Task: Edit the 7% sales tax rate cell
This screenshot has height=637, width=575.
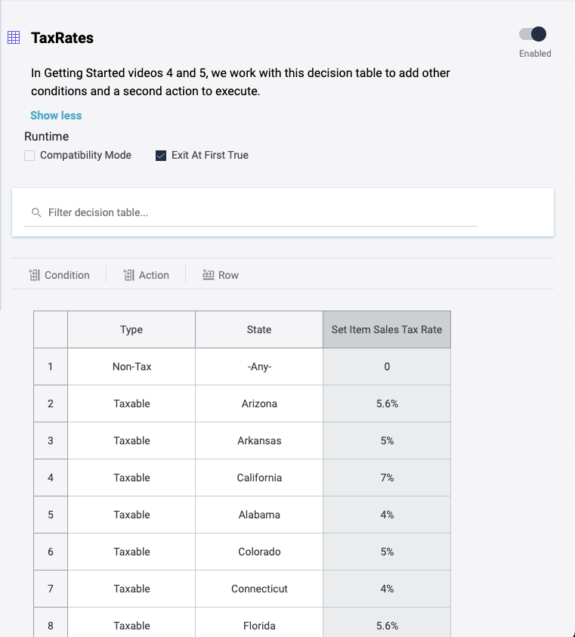Action: [x=387, y=478]
